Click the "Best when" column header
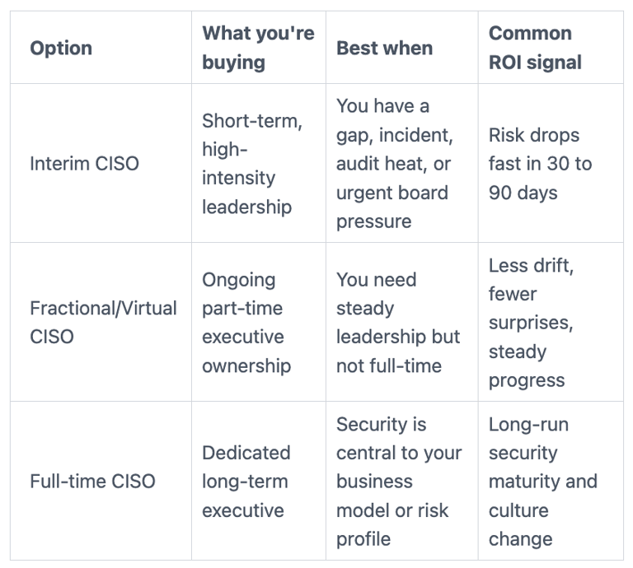The image size is (633, 568). click(384, 48)
